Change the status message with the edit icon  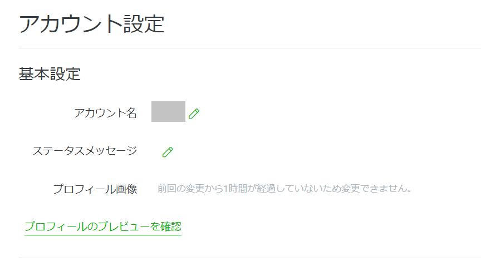168,152
